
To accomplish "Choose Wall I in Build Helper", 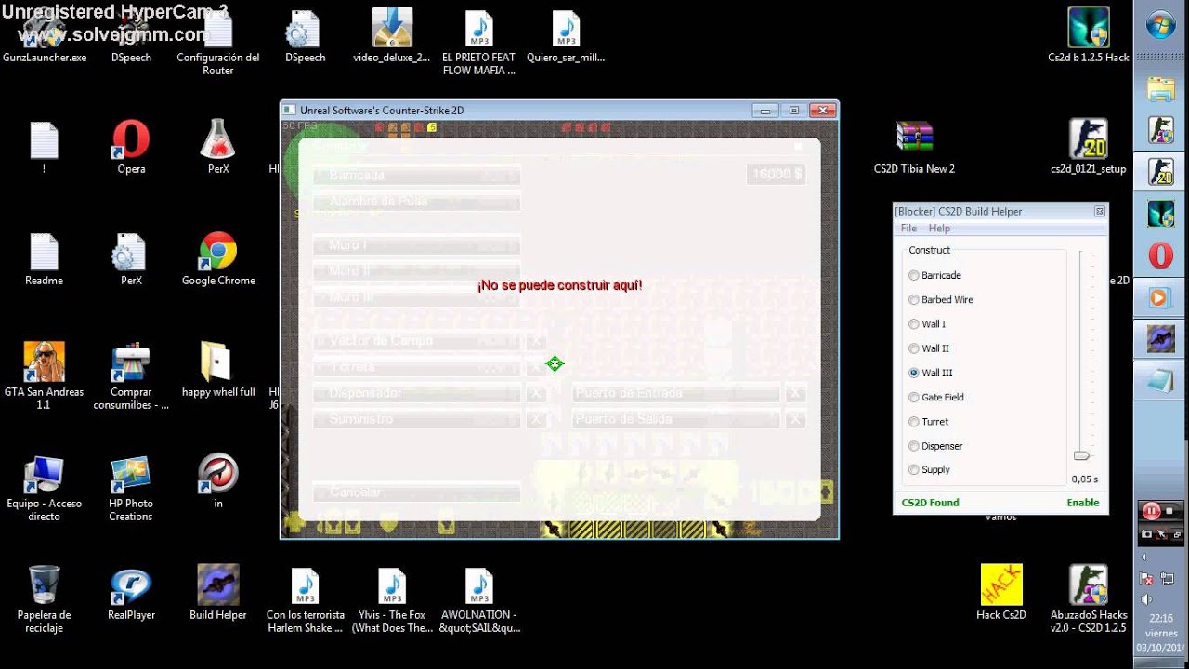I will click(927, 323).
